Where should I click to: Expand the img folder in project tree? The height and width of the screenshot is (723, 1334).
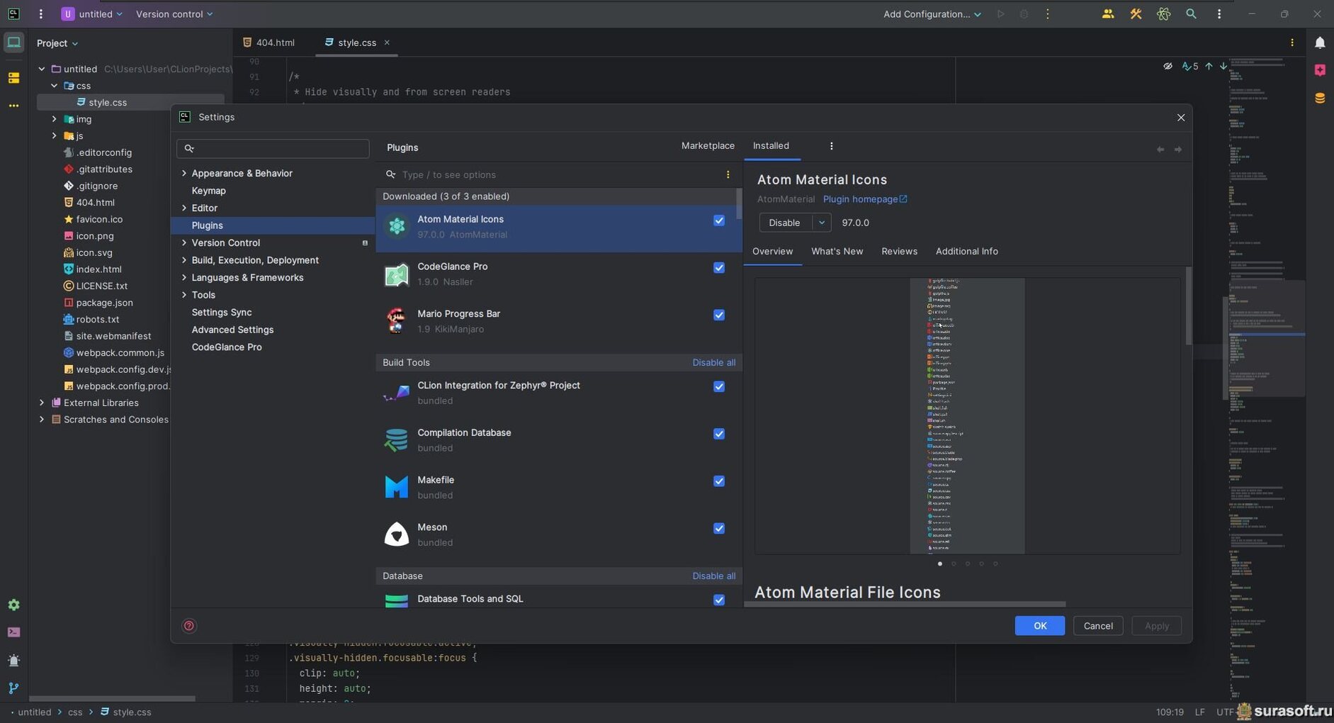54,119
